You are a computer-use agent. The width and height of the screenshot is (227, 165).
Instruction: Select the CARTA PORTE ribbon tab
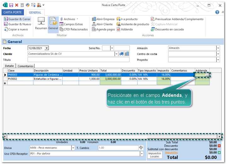click(12, 12)
